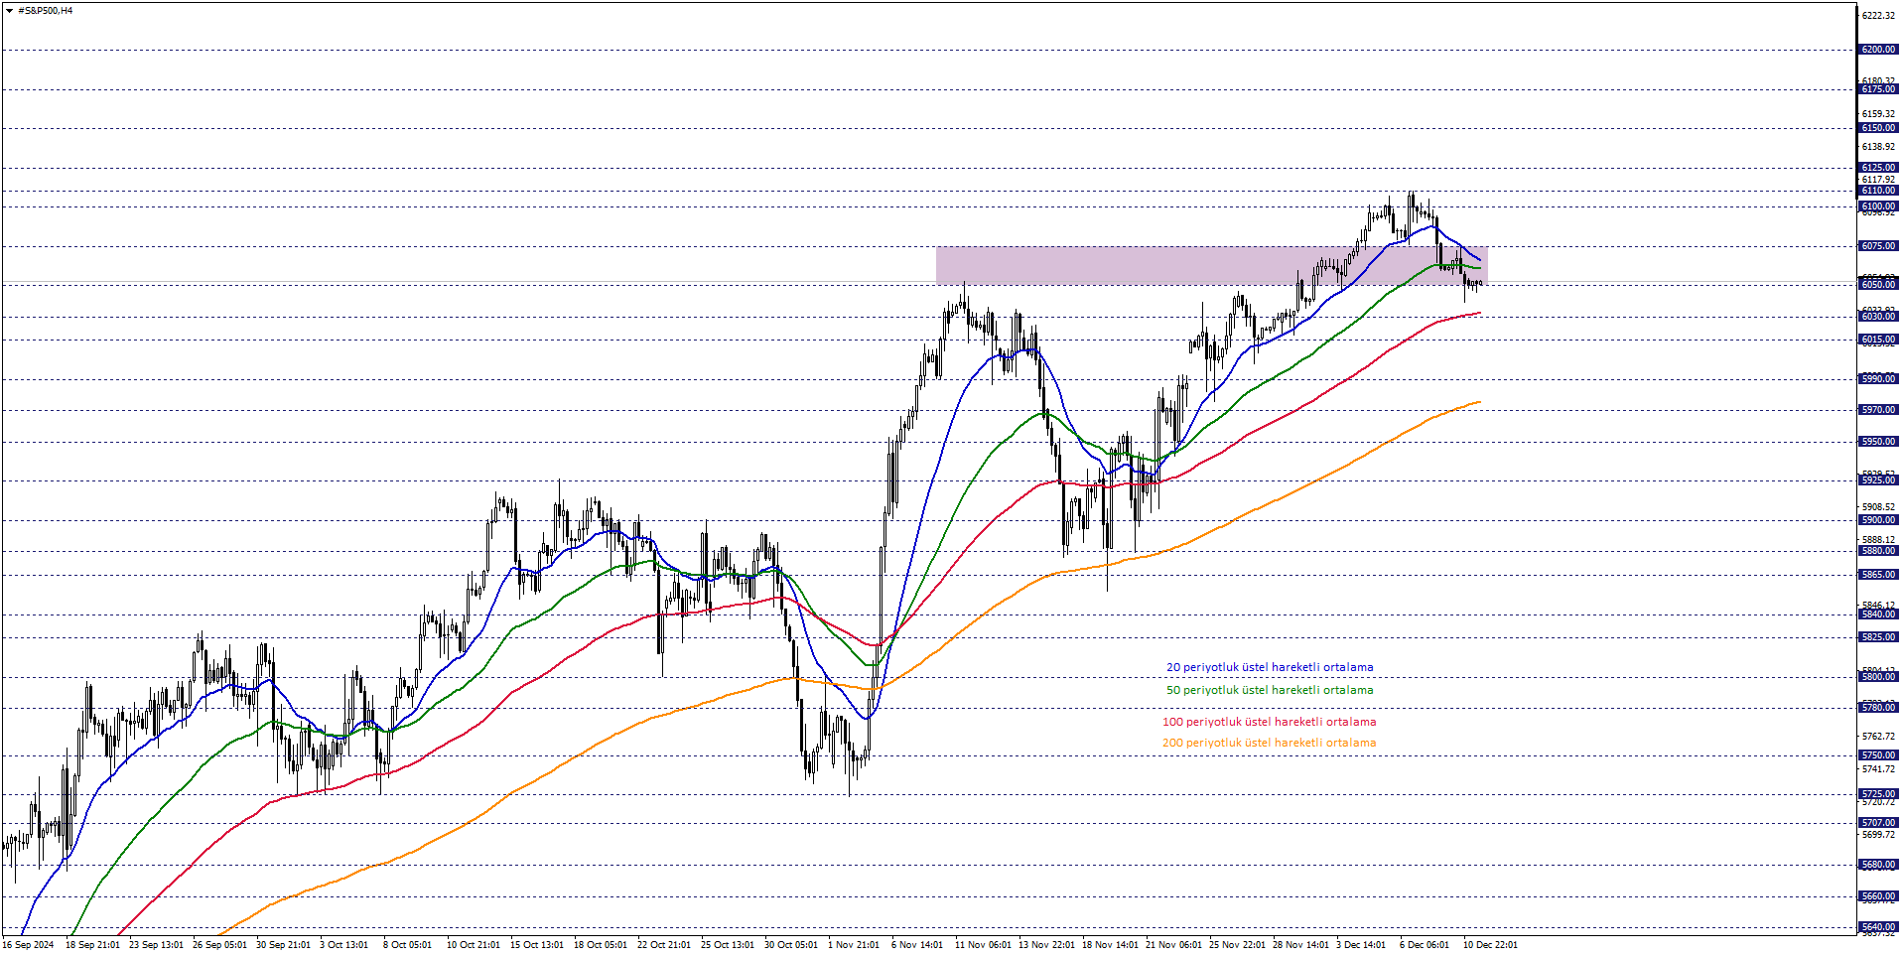Select the 6030.00 price level label
The image size is (1902, 956).
point(1878,317)
